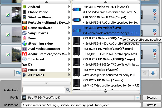Click the PowerPoint category icon
The width and height of the screenshot is (162, 108).
point(24,70)
